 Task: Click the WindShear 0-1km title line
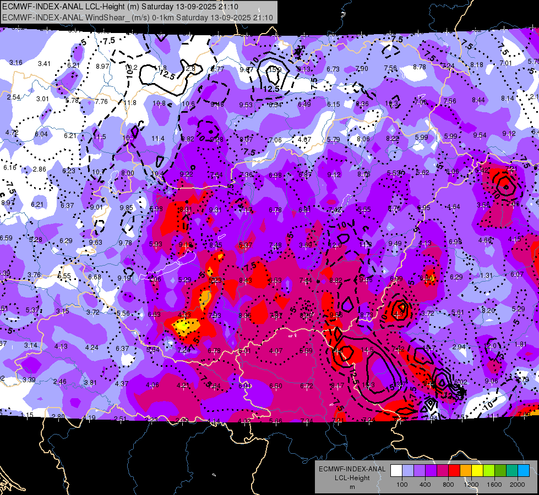coord(138,18)
